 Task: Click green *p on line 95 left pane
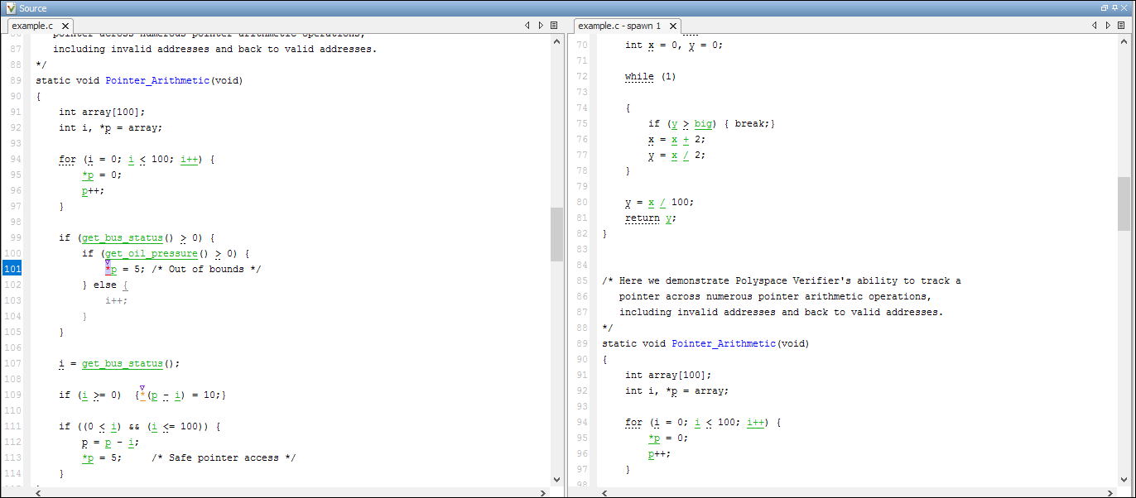pos(87,175)
